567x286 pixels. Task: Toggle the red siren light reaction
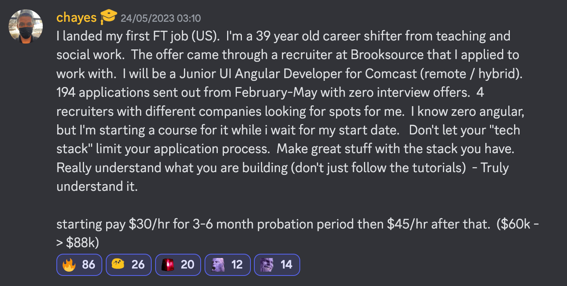pos(178,265)
